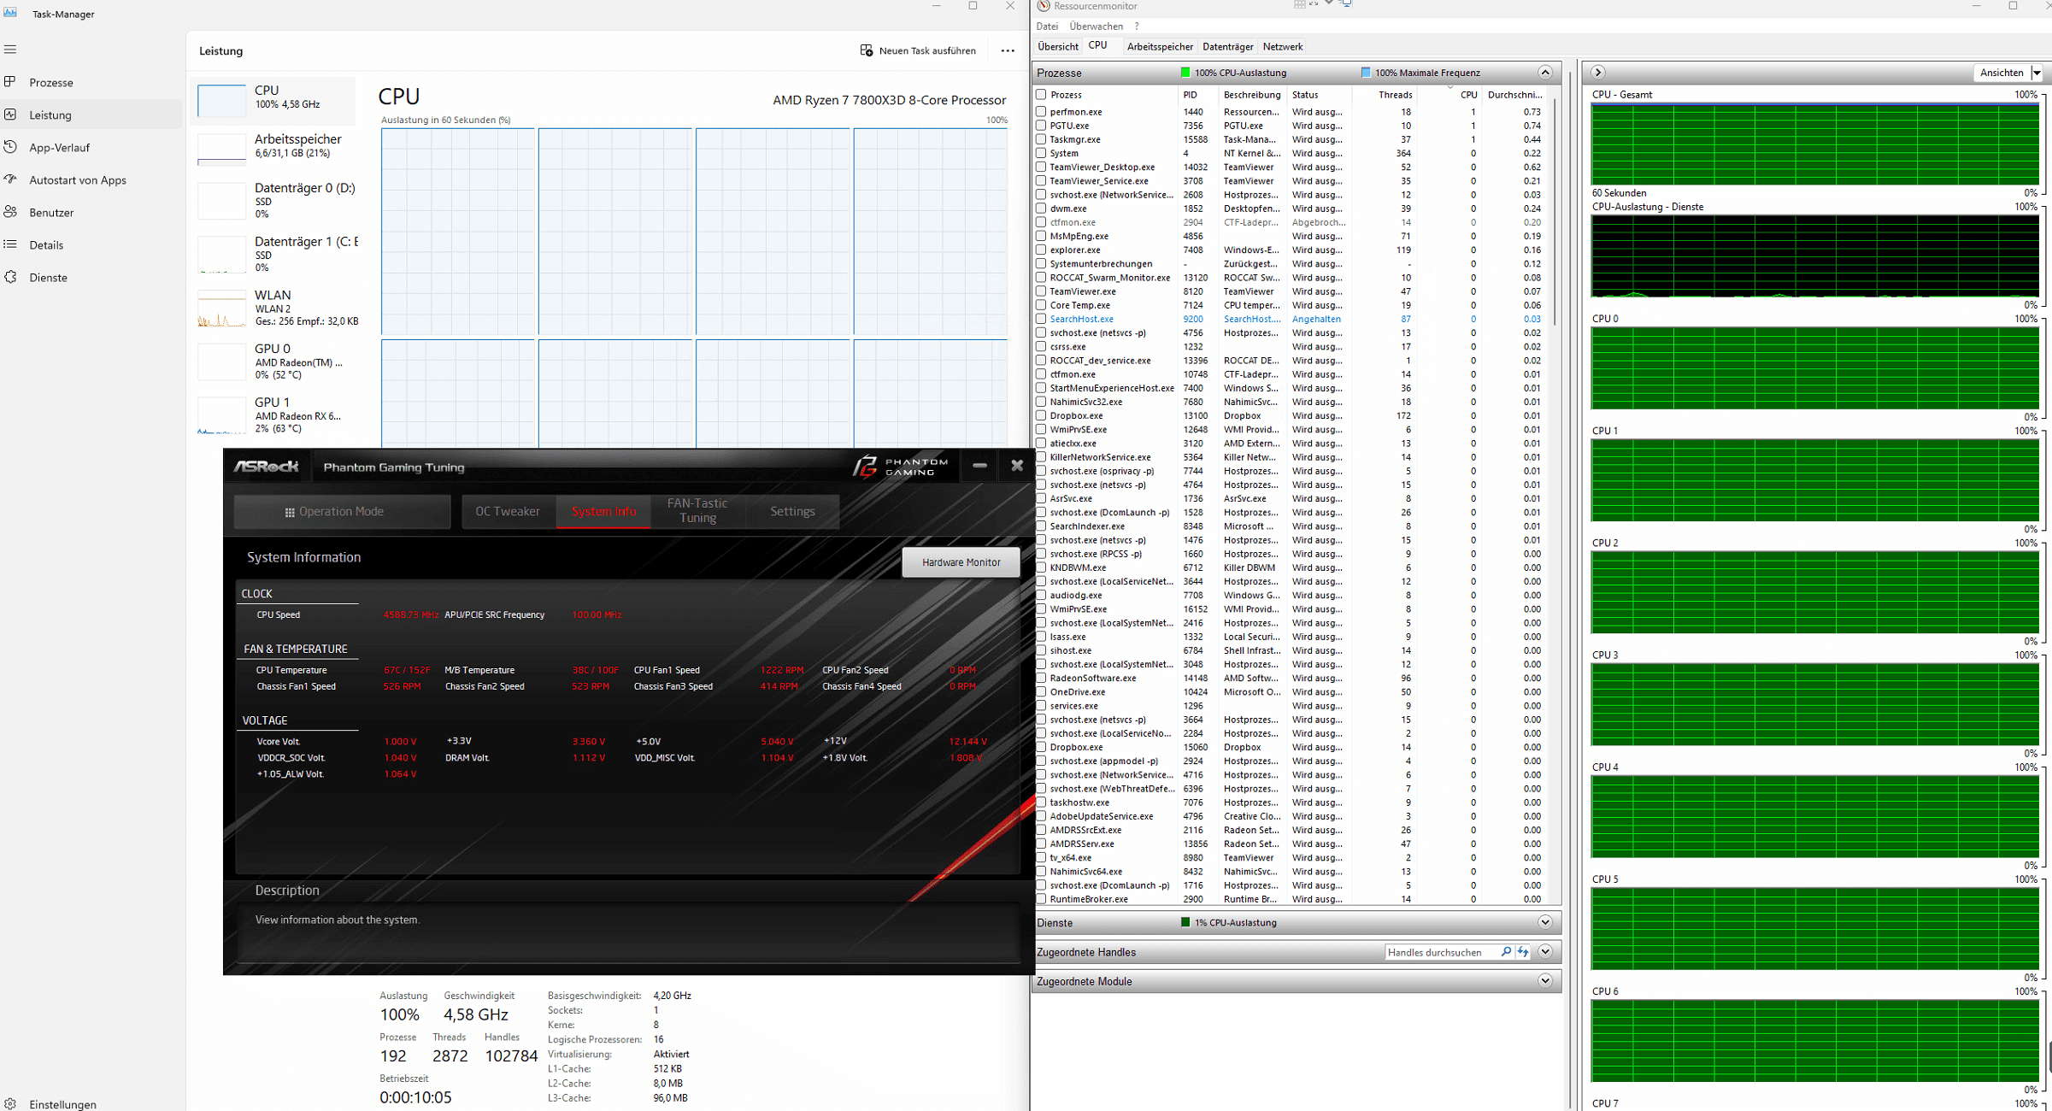Viewport: 2052px width, 1111px height.
Task: Check the explorer.exe process checkbox
Action: 1041,250
